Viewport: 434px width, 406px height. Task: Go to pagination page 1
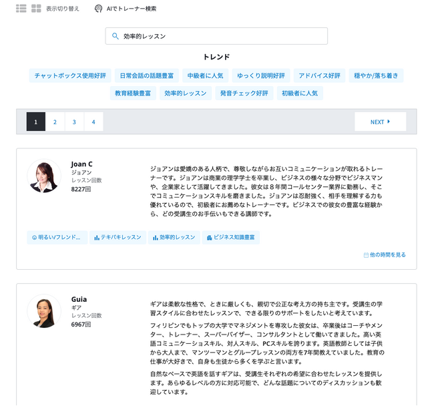[35, 122]
